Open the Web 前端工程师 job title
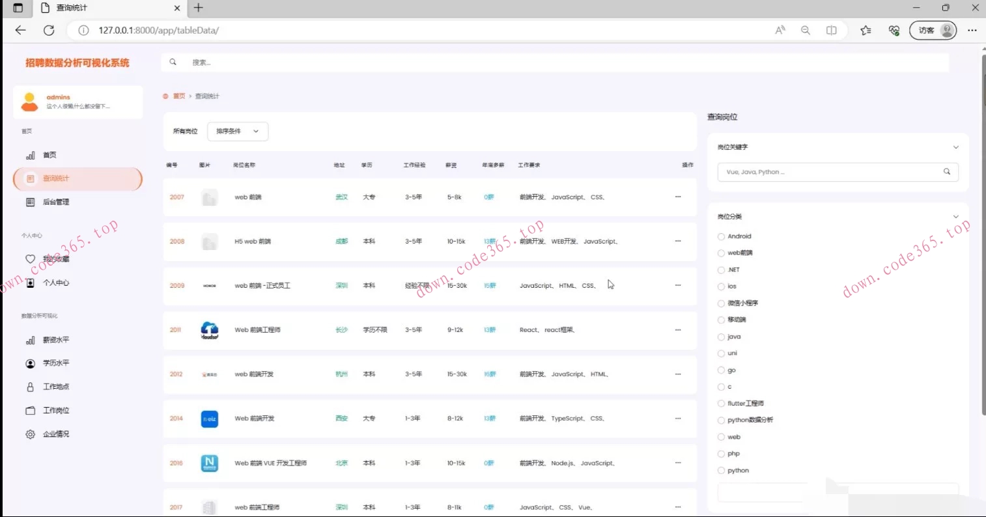Image resolution: width=986 pixels, height=517 pixels. pos(257,330)
